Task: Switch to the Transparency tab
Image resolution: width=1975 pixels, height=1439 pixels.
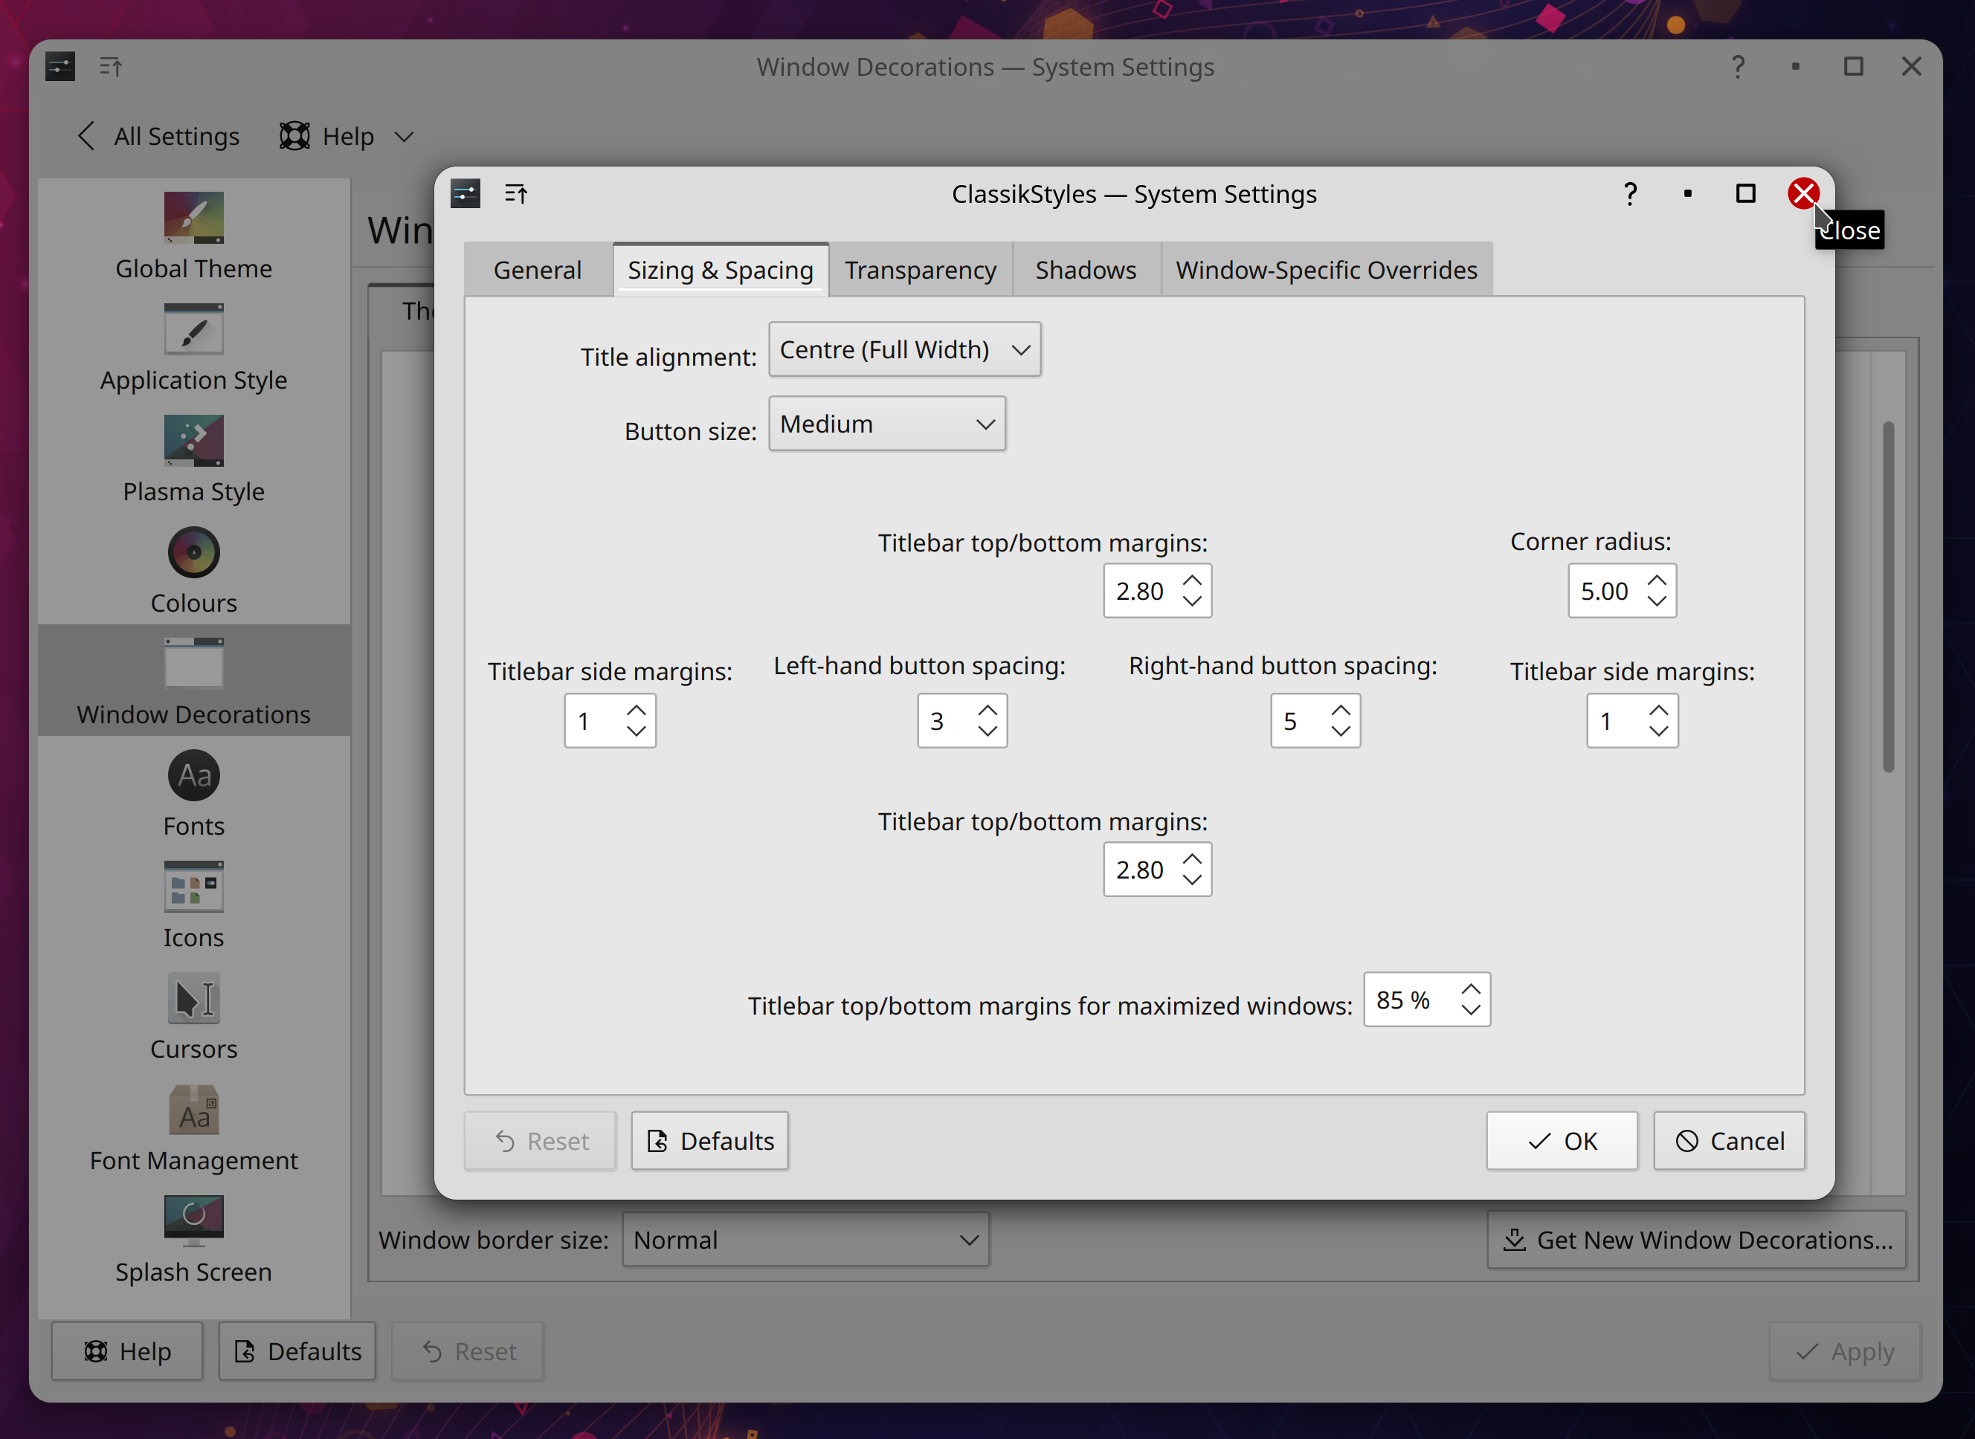Action: [x=920, y=268]
